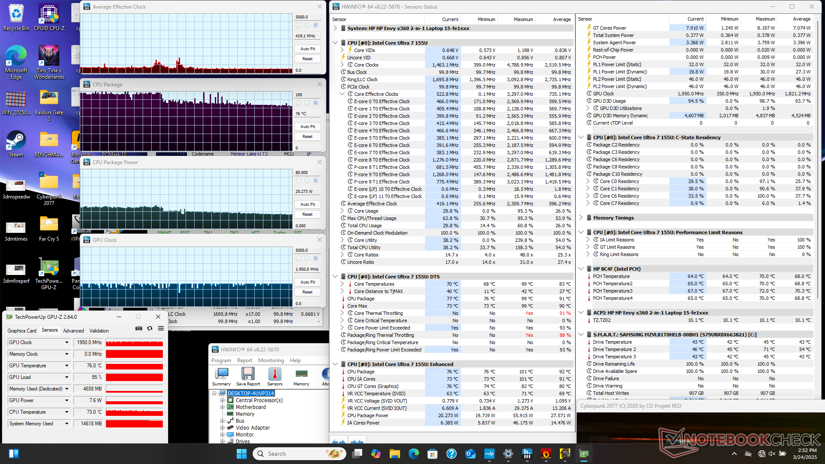Viewport: 825px width, 464px height.
Task: Expand the Core VIDs sensor row
Action: (342, 50)
